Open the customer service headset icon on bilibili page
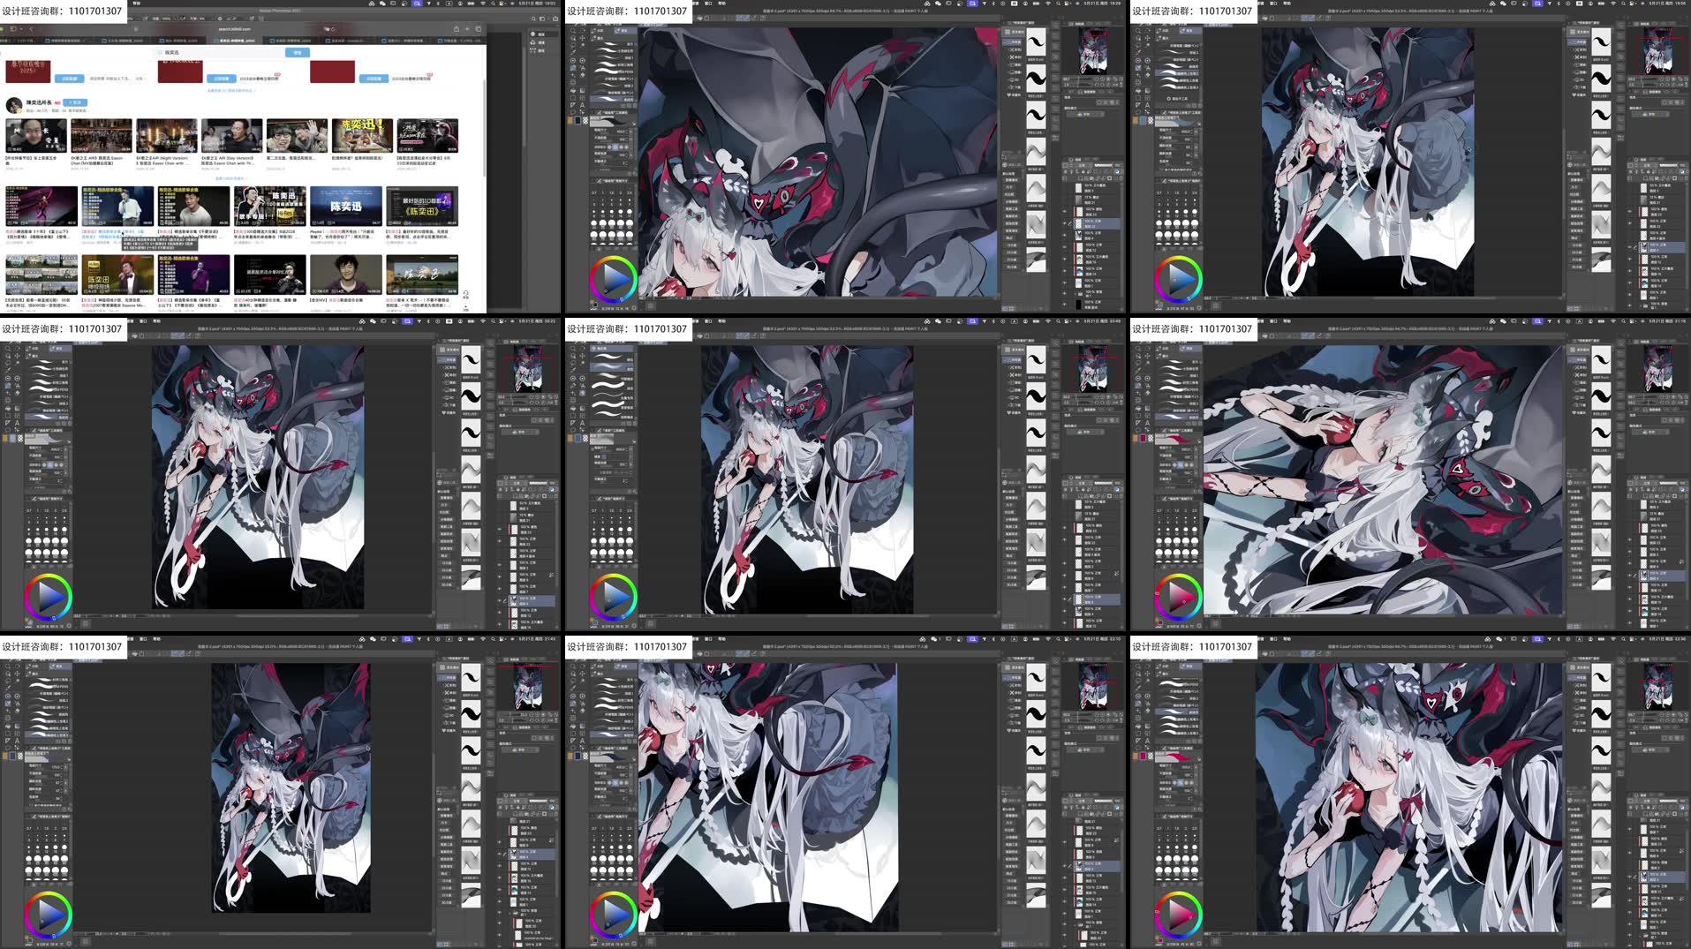1691x949 pixels. pyautogui.click(x=465, y=294)
